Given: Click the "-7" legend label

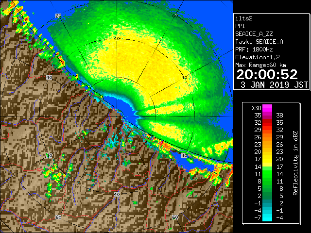Looking at the screenshot, I should (258, 218).
